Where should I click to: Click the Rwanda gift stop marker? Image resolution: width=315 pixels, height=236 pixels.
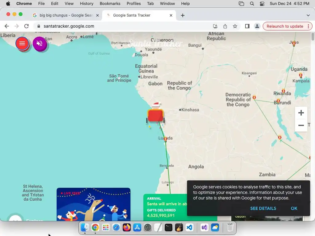pos(283,91)
